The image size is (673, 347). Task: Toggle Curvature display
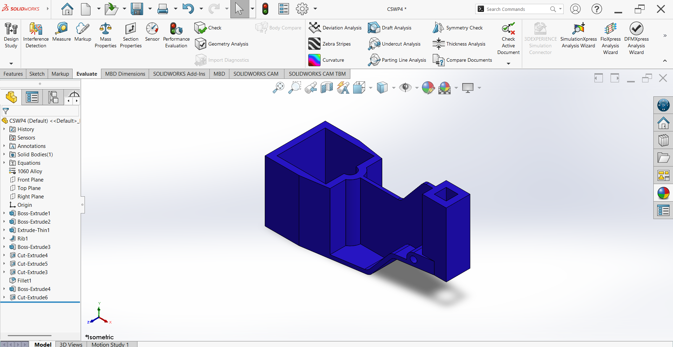[327, 60]
